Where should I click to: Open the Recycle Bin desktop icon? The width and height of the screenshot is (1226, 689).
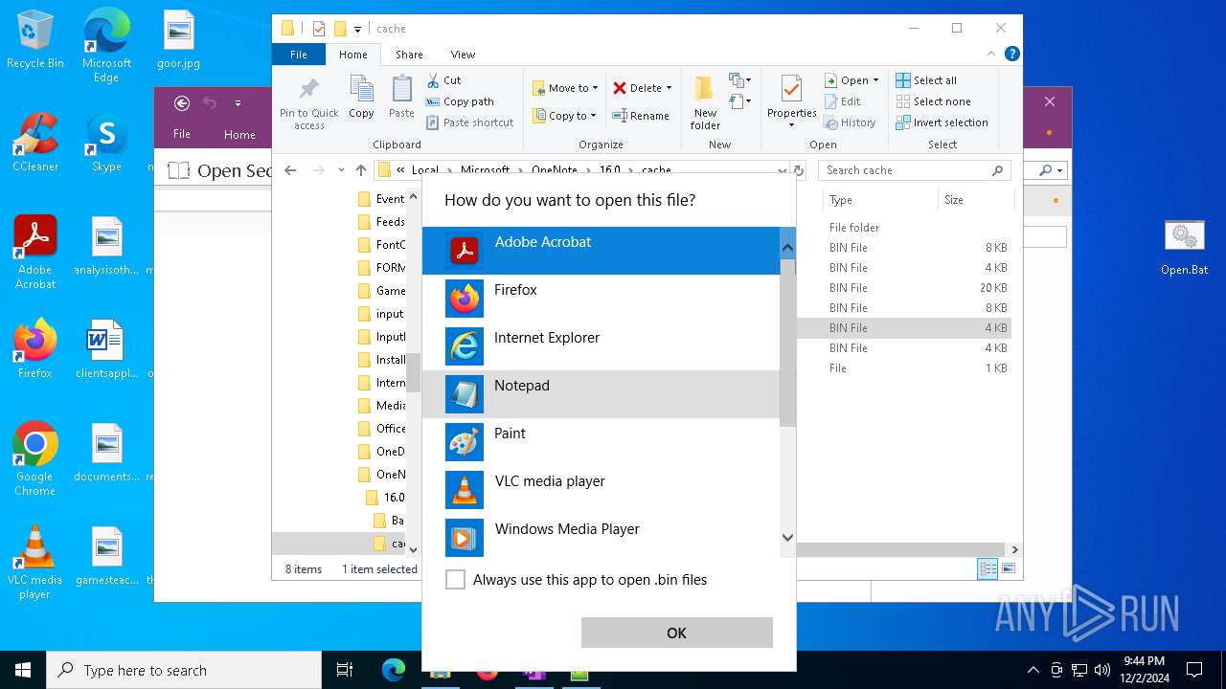(35, 40)
